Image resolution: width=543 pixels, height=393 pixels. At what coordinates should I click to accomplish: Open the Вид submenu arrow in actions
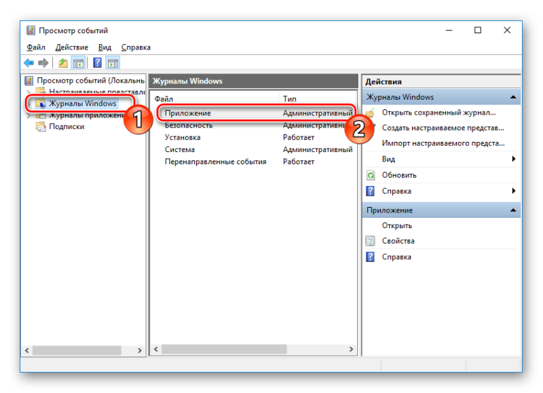pyautogui.click(x=514, y=159)
